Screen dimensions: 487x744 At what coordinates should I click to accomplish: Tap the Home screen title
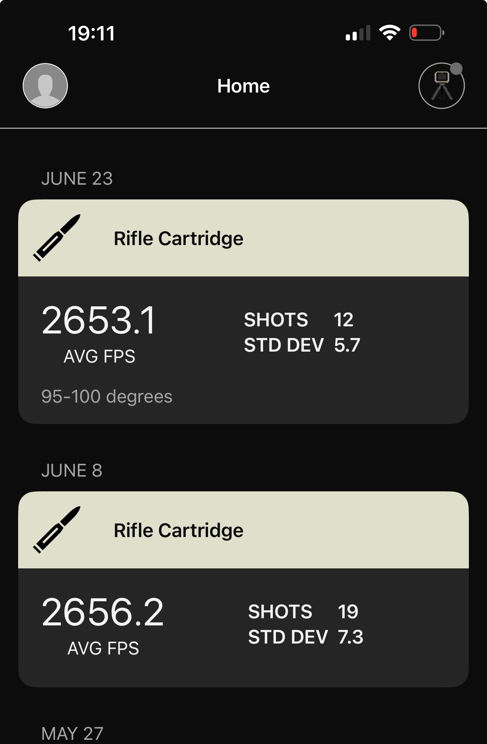coord(243,86)
